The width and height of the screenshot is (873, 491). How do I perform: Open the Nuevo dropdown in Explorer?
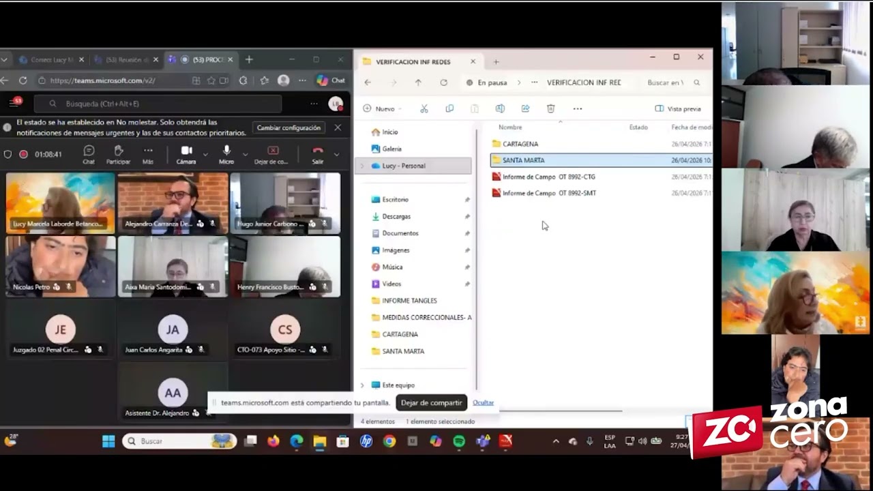click(379, 108)
